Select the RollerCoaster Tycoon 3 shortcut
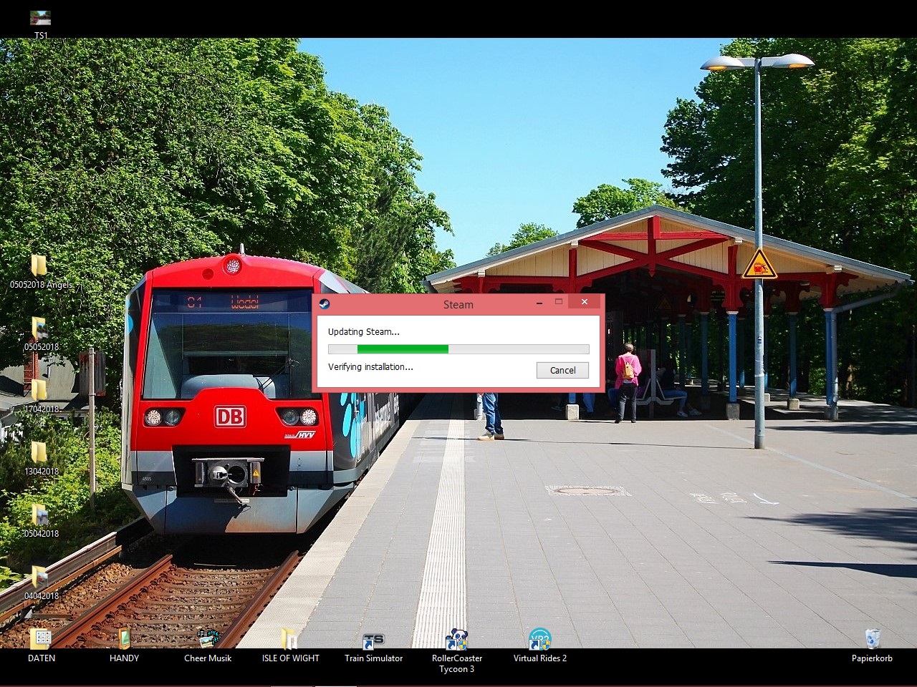The width and height of the screenshot is (917, 687). click(457, 640)
